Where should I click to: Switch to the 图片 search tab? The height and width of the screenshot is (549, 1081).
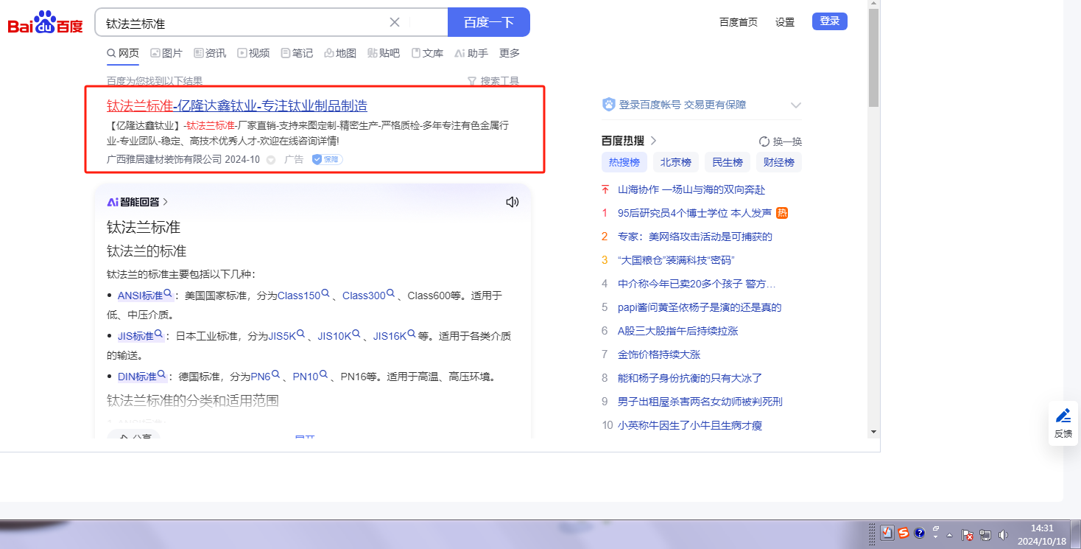click(166, 53)
